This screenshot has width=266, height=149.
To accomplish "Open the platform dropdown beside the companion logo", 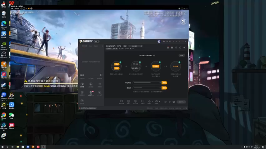I will (96, 41).
